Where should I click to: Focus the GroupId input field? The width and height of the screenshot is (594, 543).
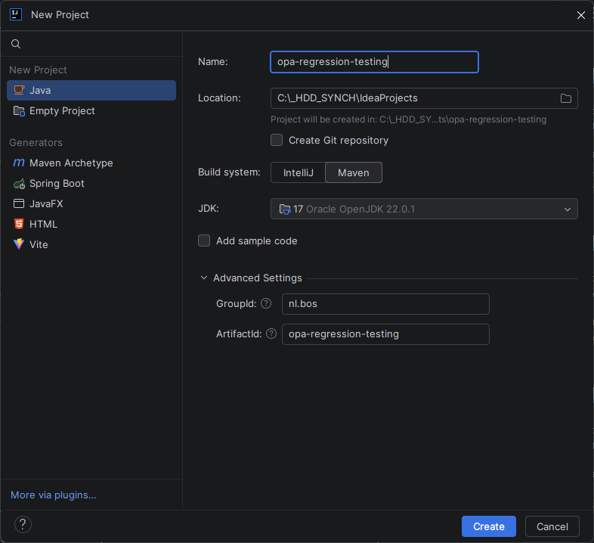pos(385,304)
